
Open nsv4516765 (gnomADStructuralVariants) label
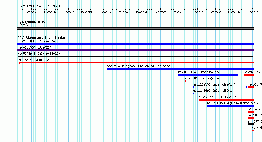point(139,66)
